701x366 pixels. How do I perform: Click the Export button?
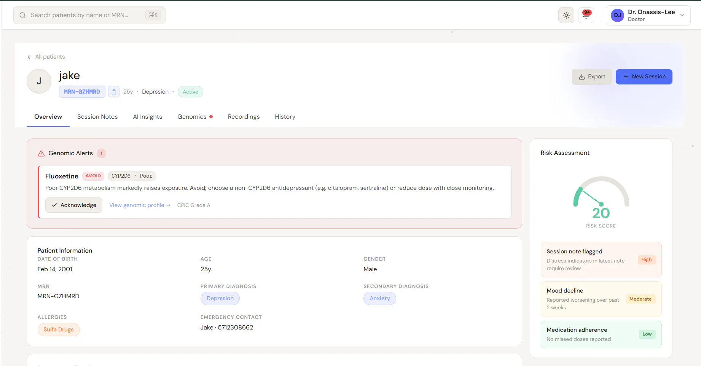click(x=592, y=77)
